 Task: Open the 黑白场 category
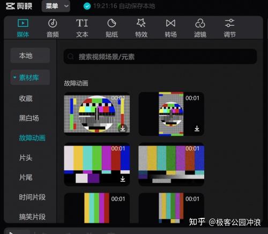(x=29, y=118)
